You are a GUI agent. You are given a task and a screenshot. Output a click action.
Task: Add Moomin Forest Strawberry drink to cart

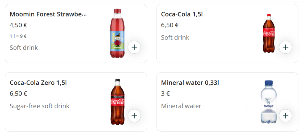[x=134, y=47]
